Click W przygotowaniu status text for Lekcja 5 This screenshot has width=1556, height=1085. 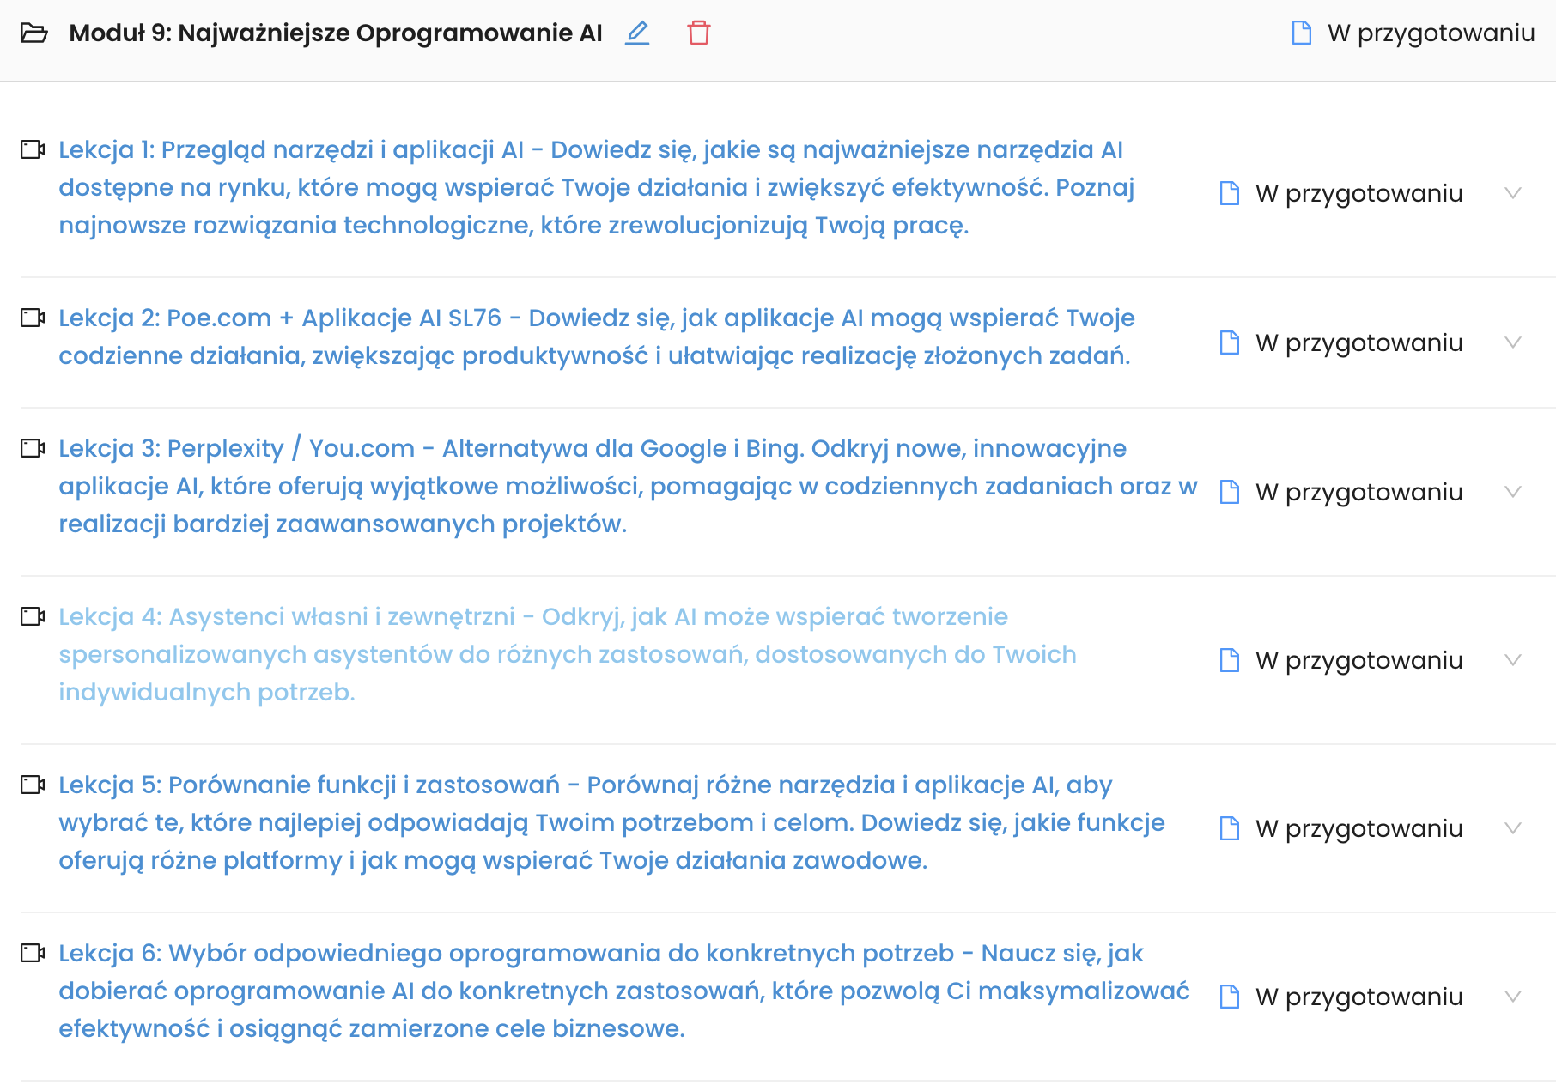[x=1359, y=829]
